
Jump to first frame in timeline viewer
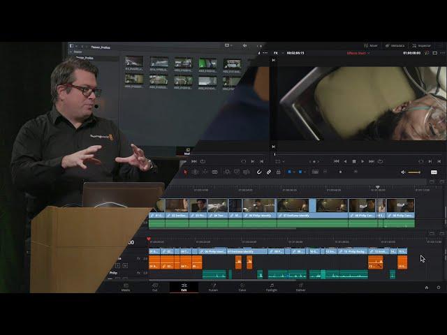point(336,161)
